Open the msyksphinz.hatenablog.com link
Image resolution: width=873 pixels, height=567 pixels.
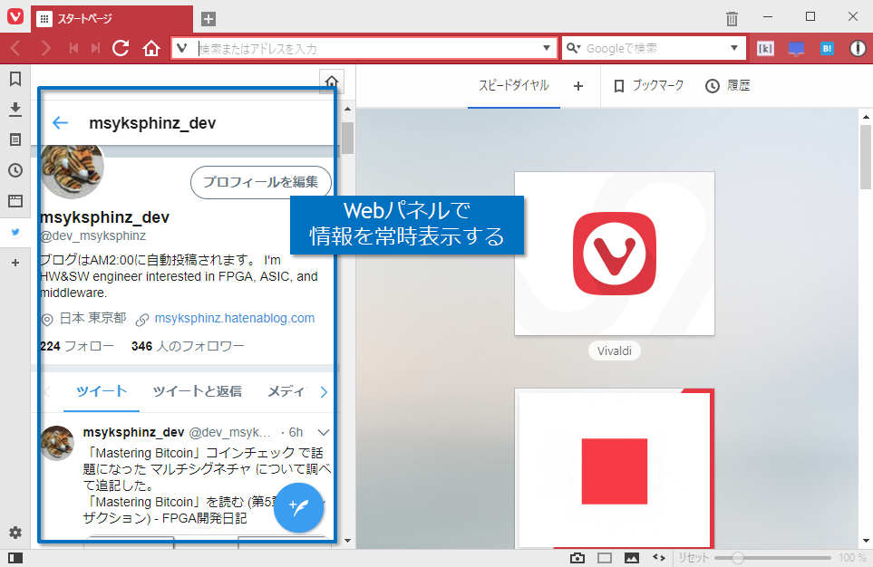[235, 318]
